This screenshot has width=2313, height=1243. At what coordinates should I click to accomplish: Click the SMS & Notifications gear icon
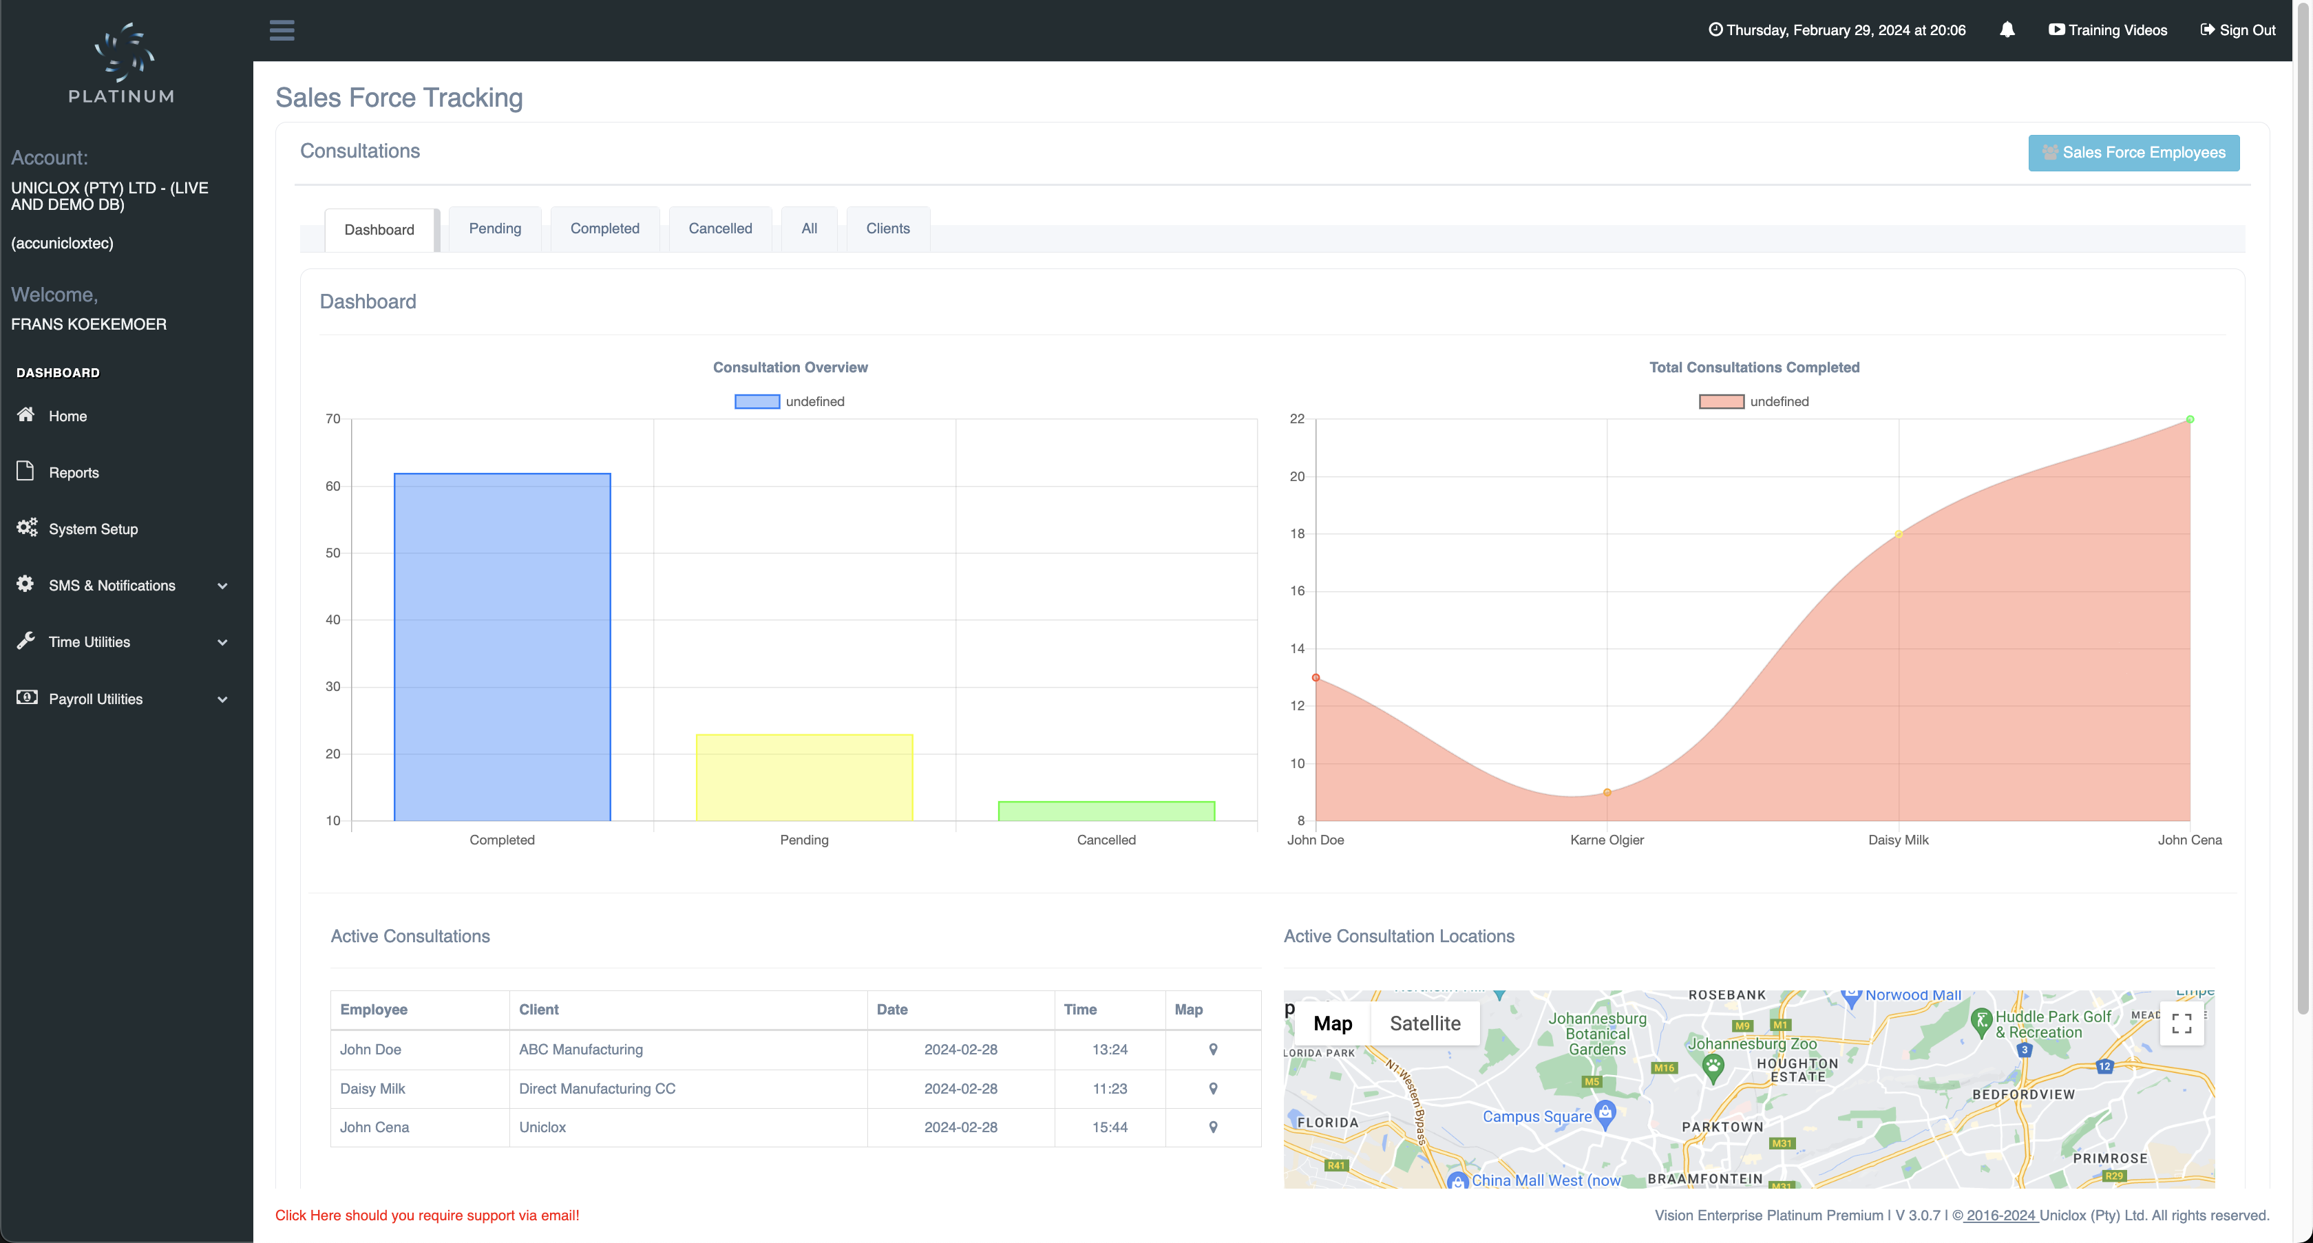coord(25,584)
